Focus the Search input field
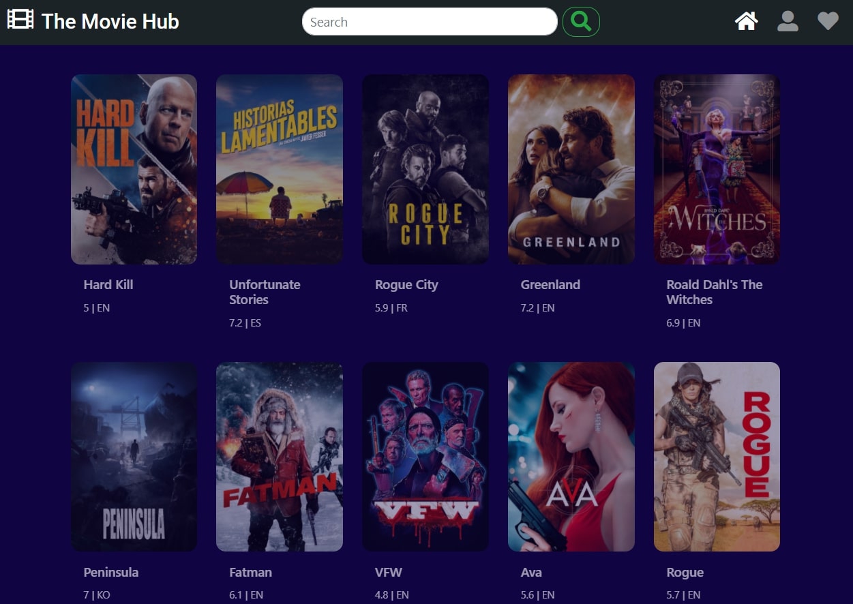The image size is (853, 604). (x=430, y=22)
